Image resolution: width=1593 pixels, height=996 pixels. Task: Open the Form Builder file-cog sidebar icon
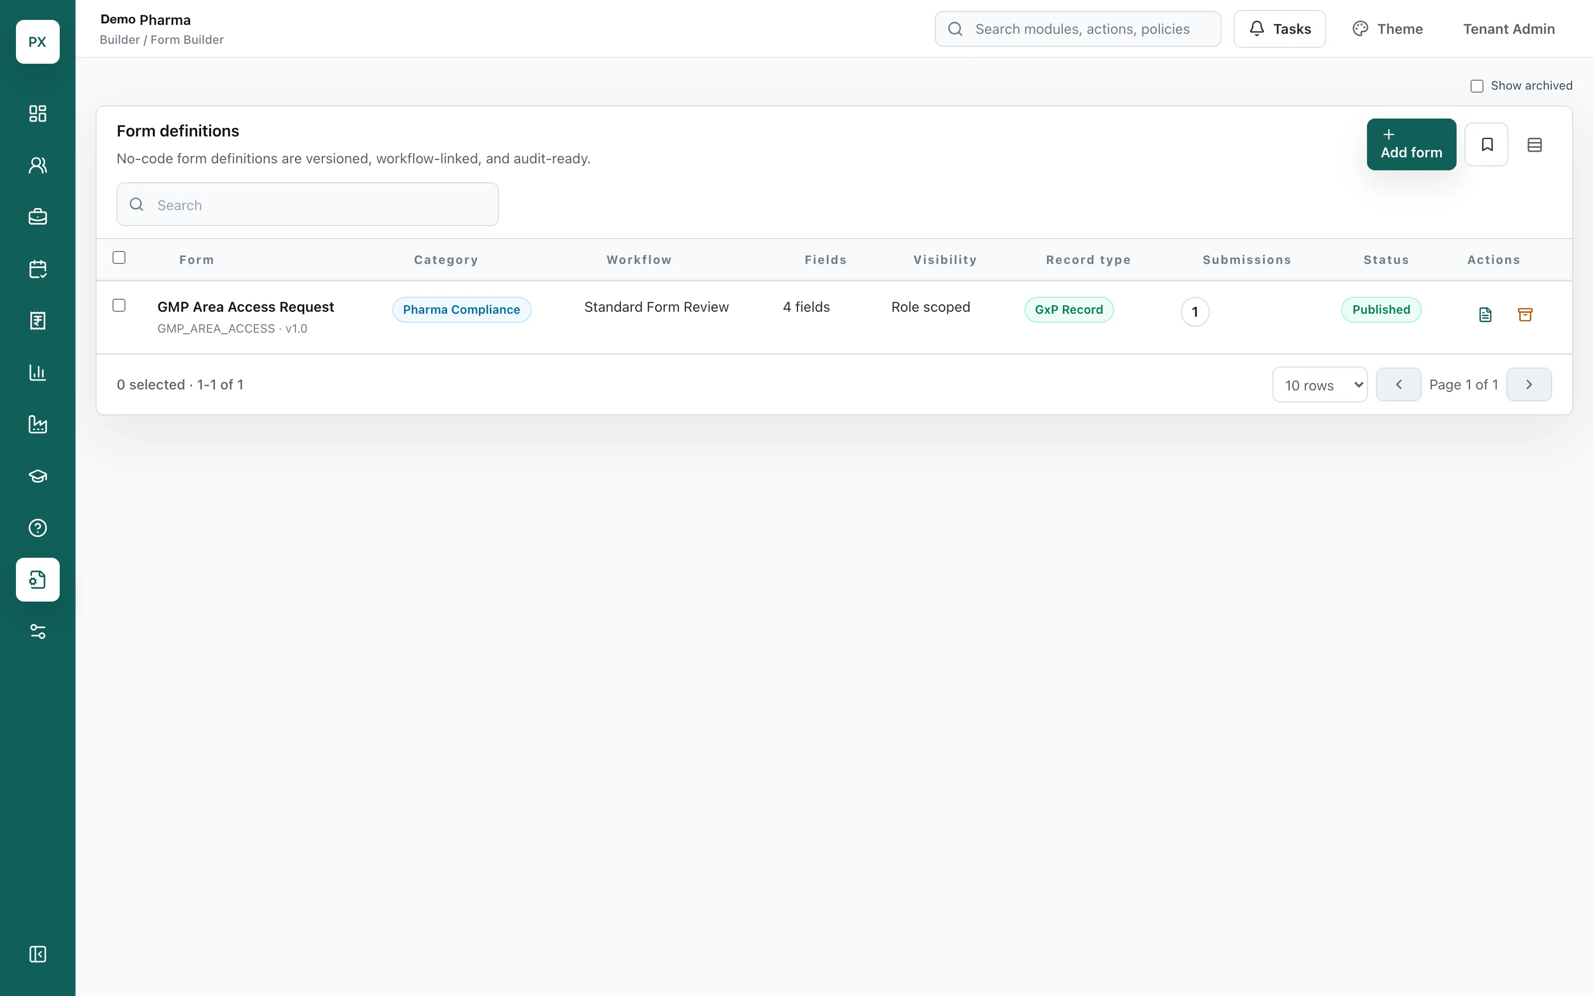coord(37,580)
